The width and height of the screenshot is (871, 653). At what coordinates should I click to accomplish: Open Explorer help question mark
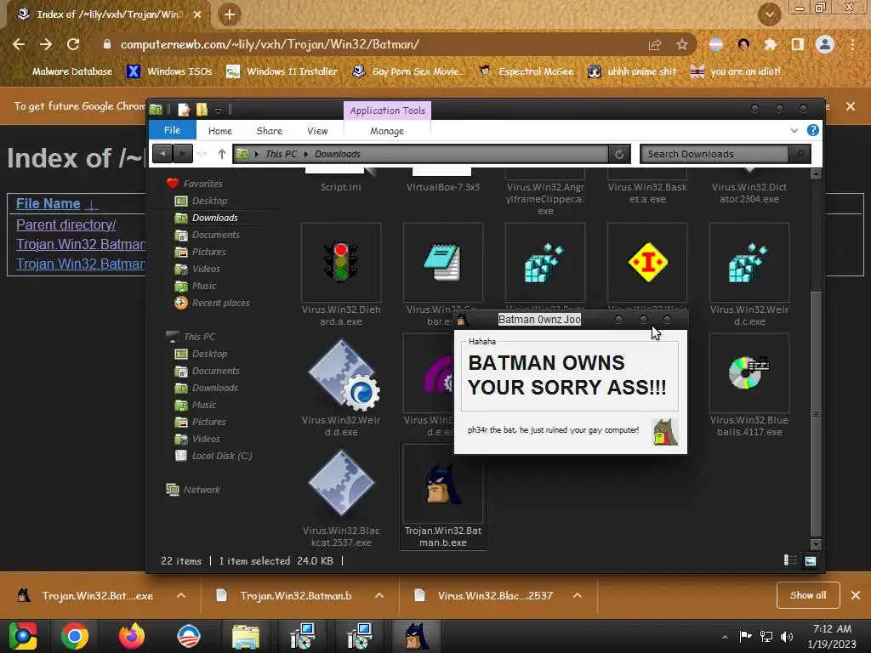point(812,130)
